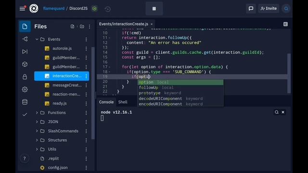Switch to the Shell tab
Image resolution: width=308 pixels, height=173 pixels.
(x=123, y=102)
